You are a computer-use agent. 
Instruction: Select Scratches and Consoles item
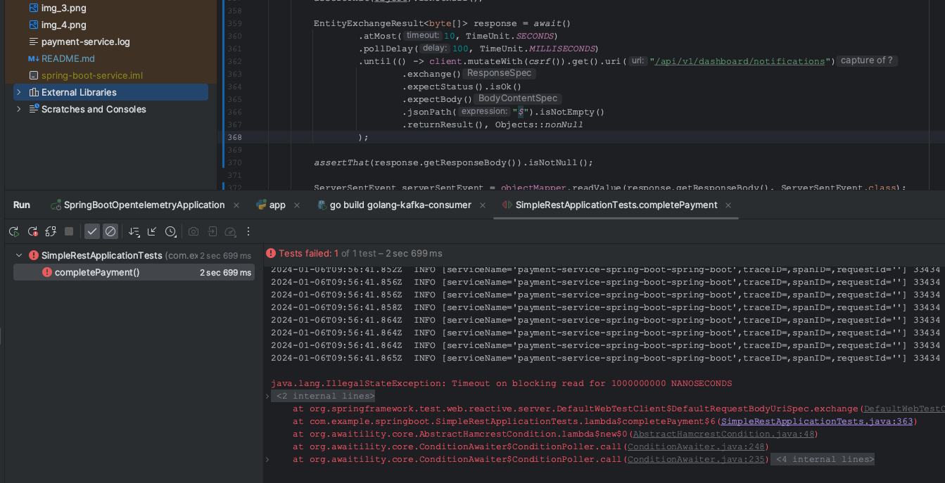[94, 109]
